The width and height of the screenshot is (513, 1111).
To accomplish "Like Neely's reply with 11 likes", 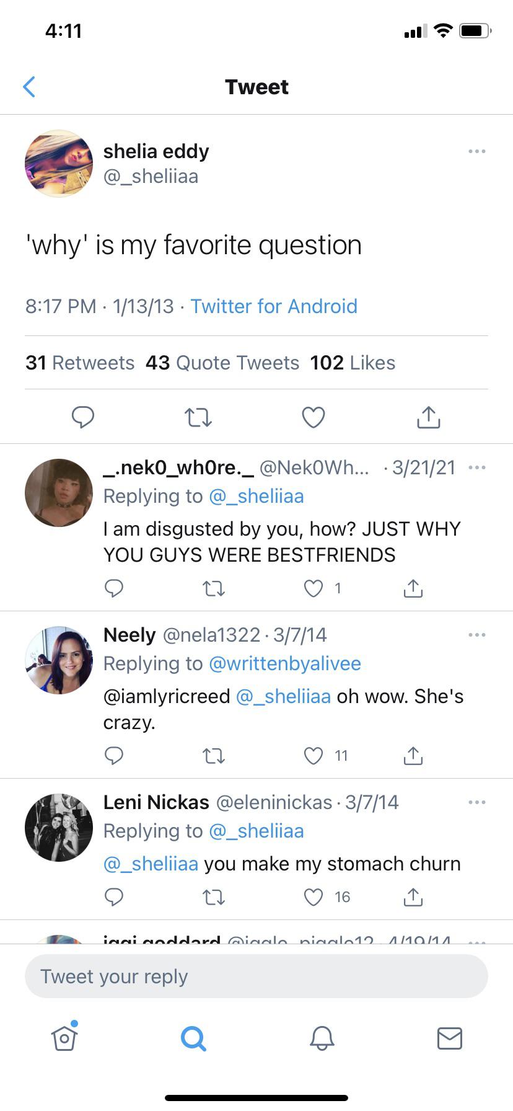I will coord(313,756).
